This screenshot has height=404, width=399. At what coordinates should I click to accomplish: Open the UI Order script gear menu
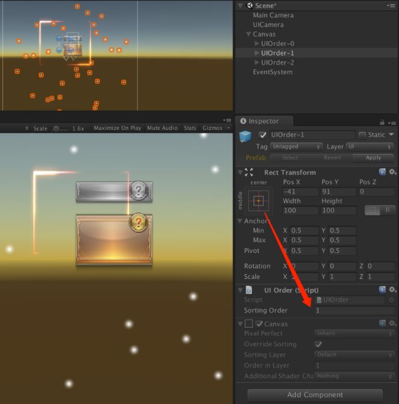392,290
